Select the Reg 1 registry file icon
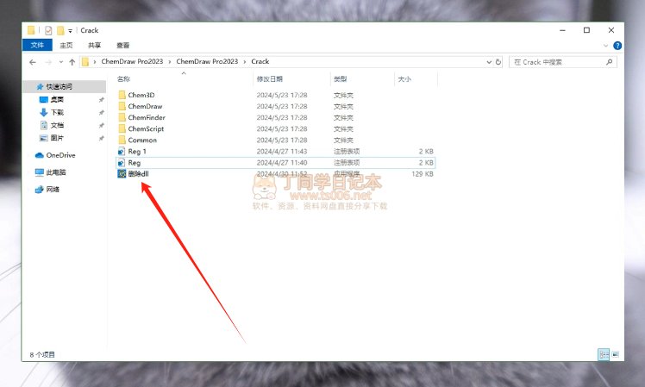 click(x=122, y=152)
